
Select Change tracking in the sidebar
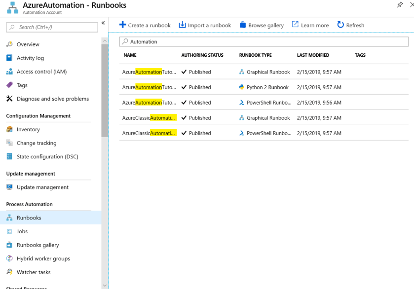click(x=38, y=142)
